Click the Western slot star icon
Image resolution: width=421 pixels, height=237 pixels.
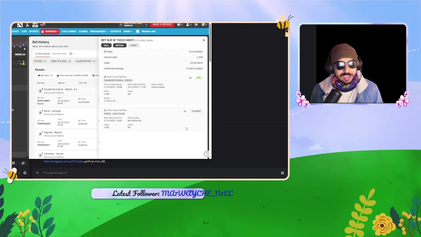coord(137,31)
